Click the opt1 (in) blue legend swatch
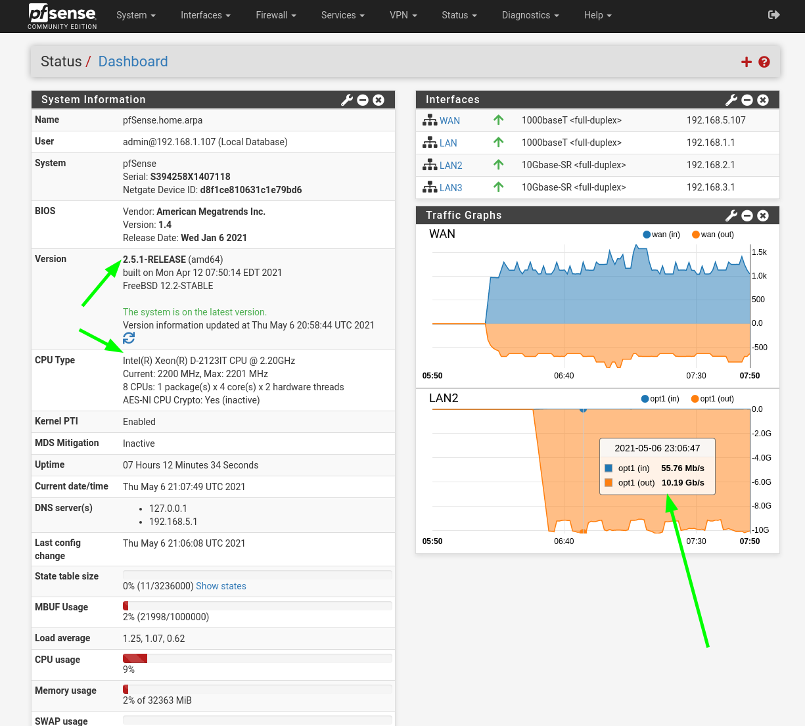Screen dimensions: 805x726 pyautogui.click(x=609, y=468)
